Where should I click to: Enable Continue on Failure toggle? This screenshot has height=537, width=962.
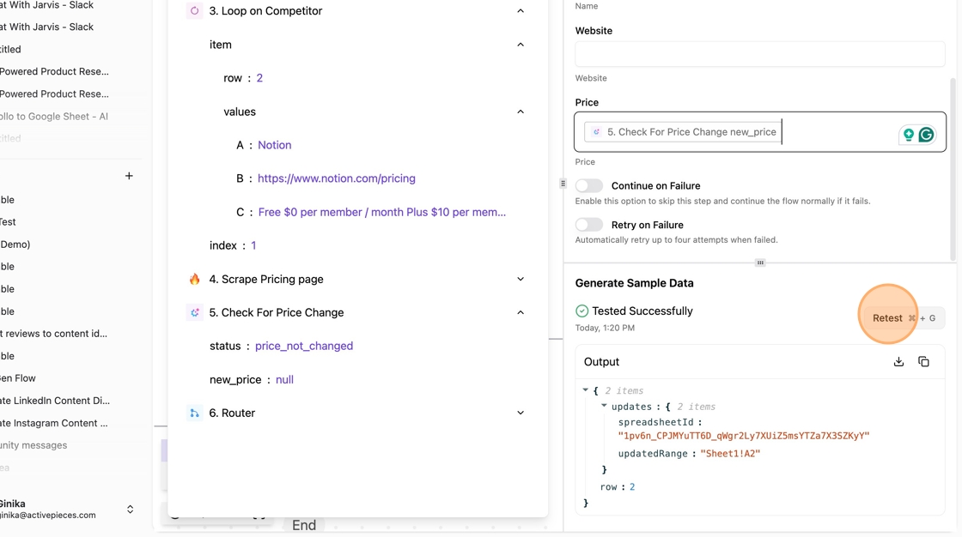(589, 185)
